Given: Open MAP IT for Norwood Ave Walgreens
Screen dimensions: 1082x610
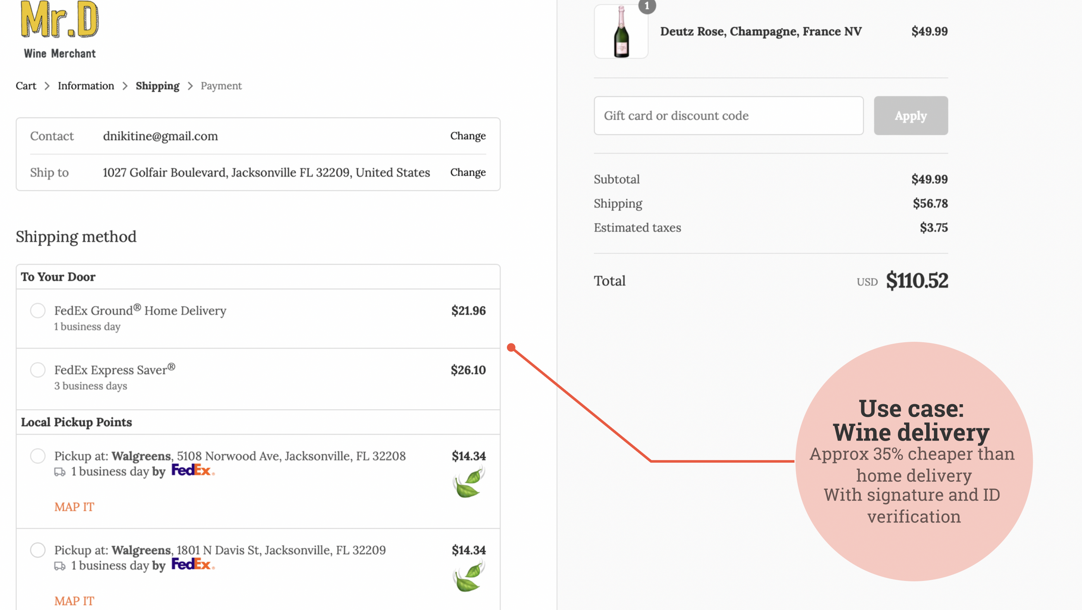Looking at the screenshot, I should (x=74, y=507).
